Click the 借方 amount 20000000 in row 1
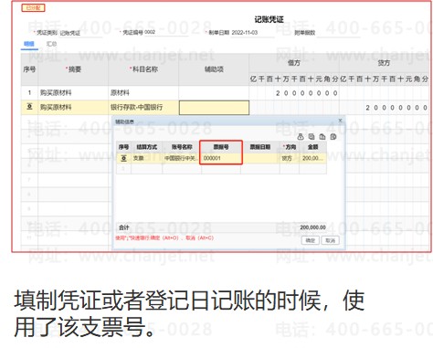433x348 pixels. pos(294,93)
